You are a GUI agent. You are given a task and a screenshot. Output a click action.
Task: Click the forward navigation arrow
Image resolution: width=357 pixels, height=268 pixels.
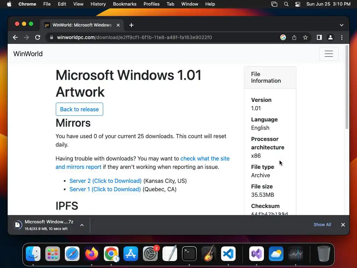(x=26, y=37)
